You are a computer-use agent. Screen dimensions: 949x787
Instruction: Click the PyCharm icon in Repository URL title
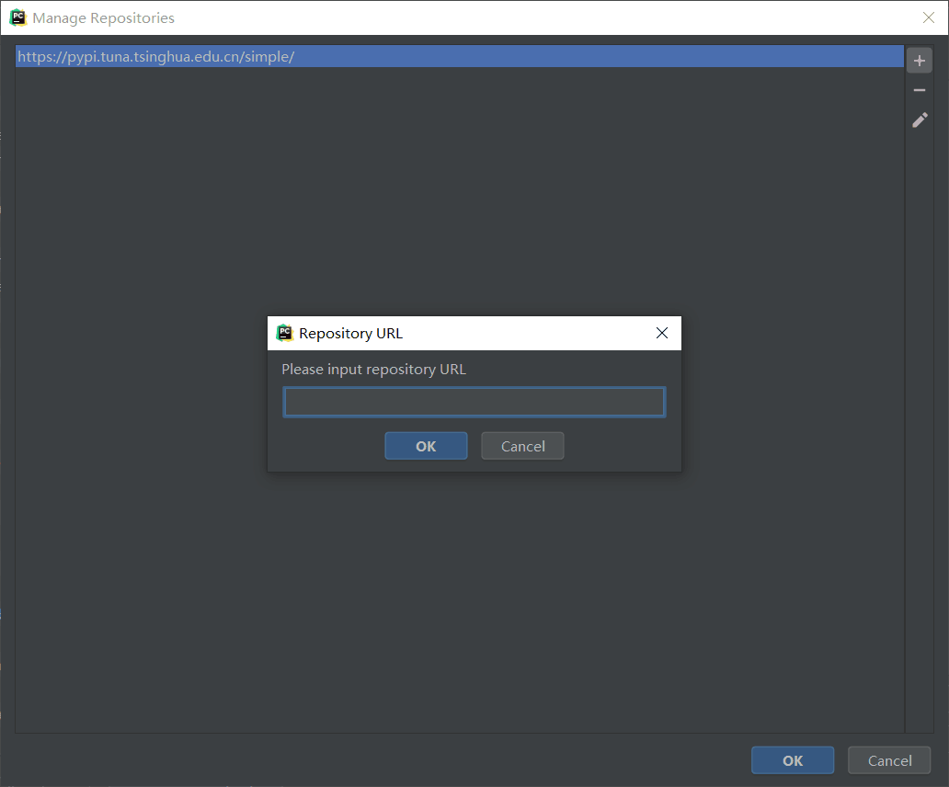pyautogui.click(x=284, y=333)
